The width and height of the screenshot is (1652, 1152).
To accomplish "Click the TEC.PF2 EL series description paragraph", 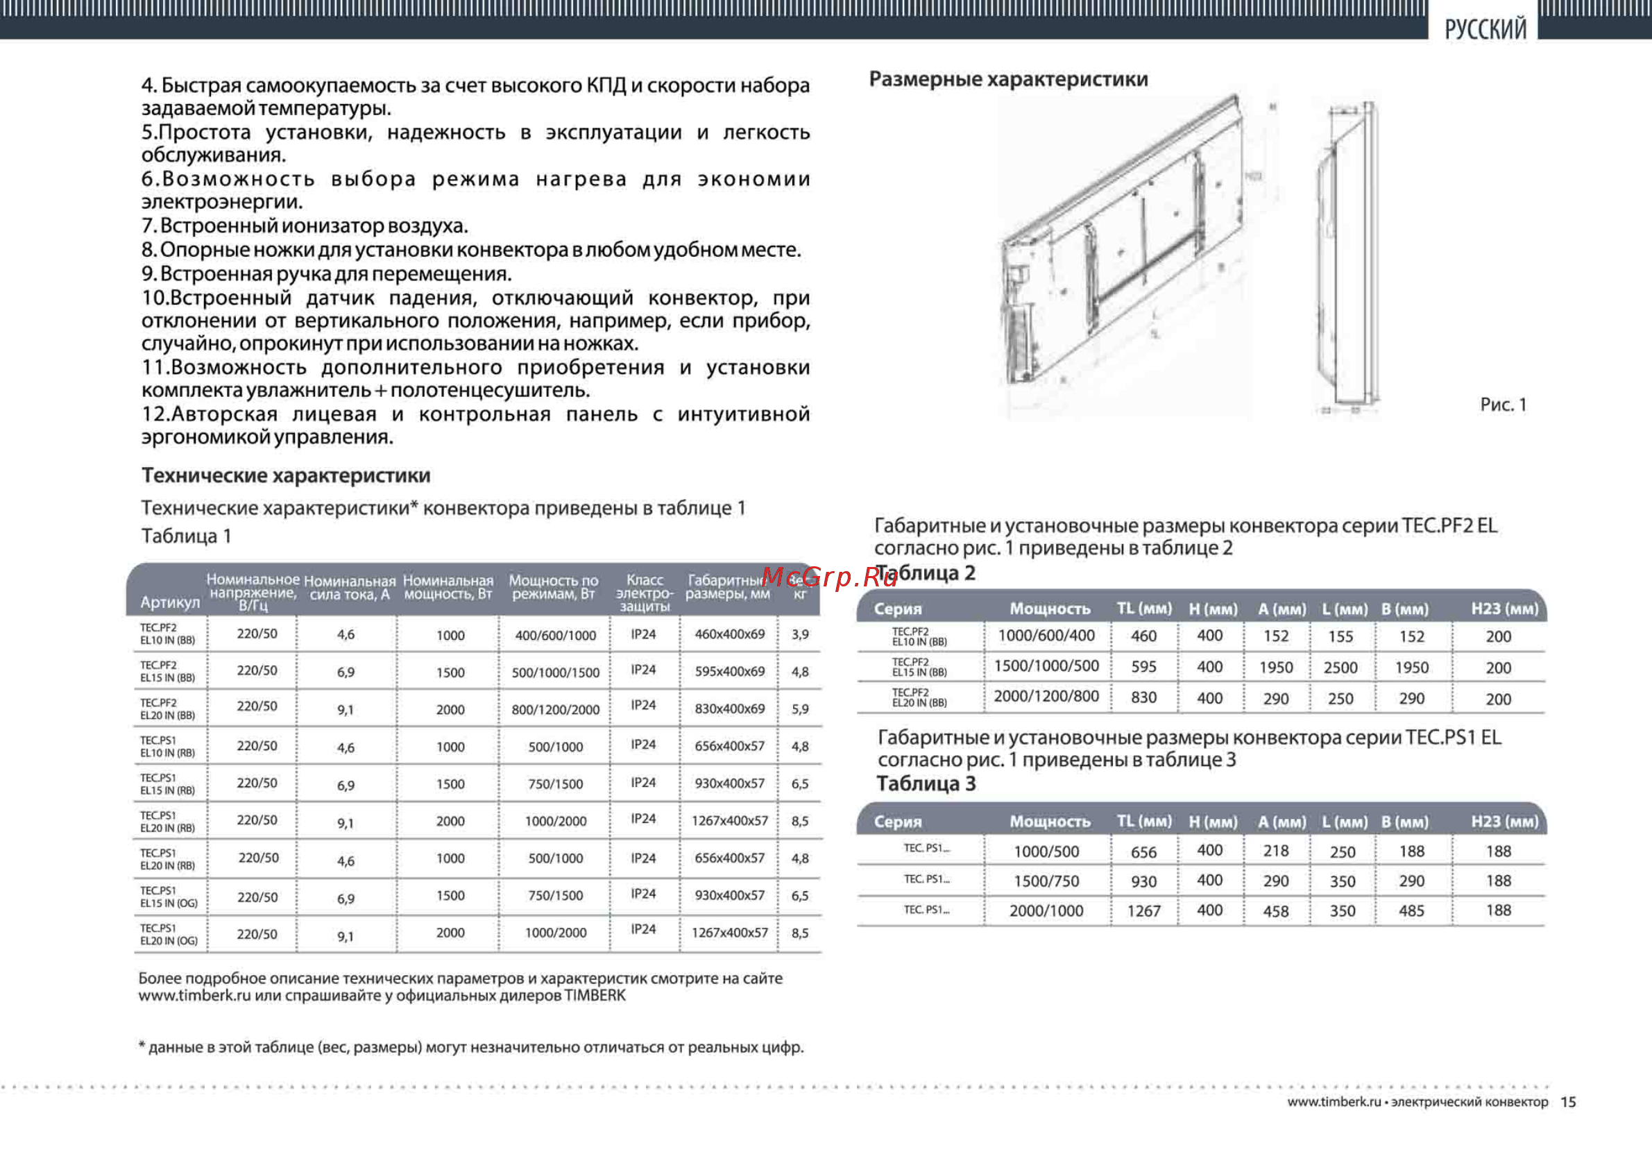I will pos(1186,536).
